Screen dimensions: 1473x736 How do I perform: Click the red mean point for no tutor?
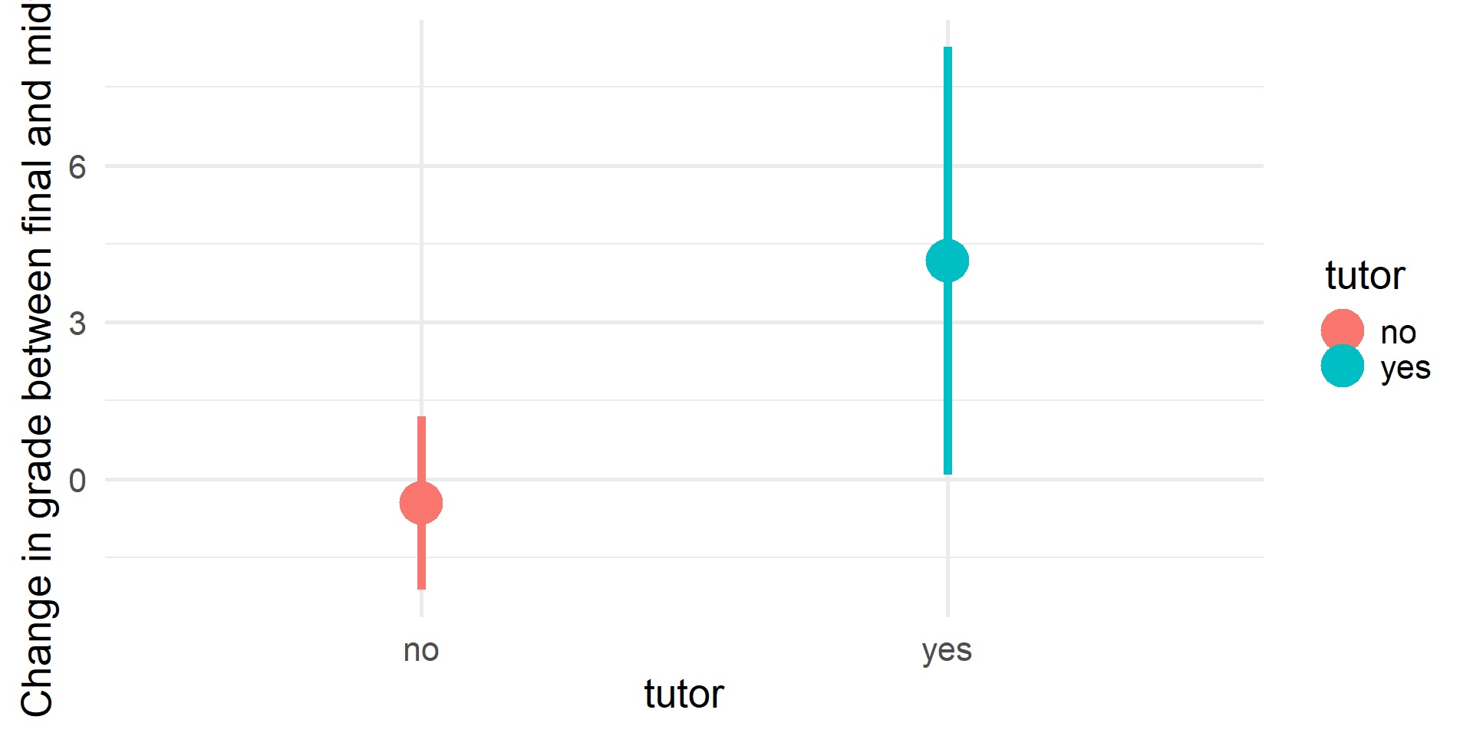pyautogui.click(x=421, y=503)
